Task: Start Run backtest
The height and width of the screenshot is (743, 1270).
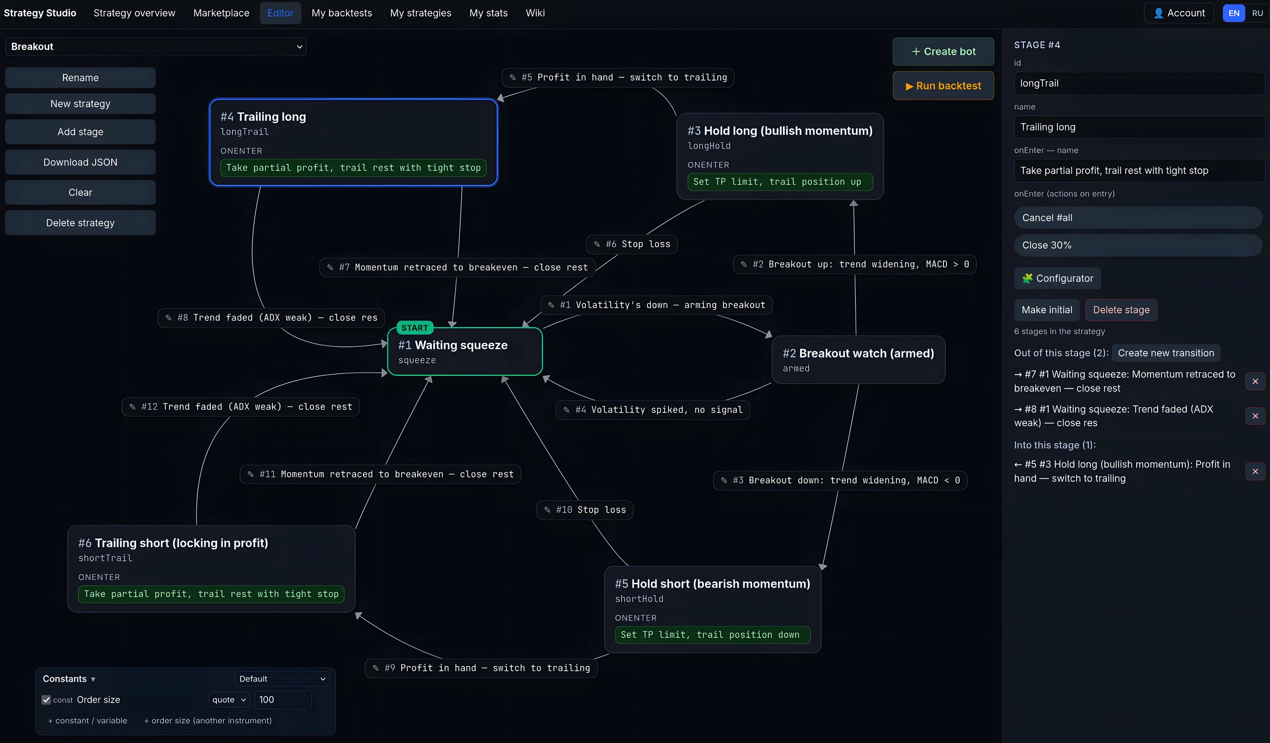Action: click(x=943, y=86)
